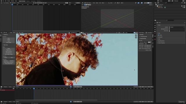
Task: Exclude Collection from view layer checkbox
Action: pos(182,6)
